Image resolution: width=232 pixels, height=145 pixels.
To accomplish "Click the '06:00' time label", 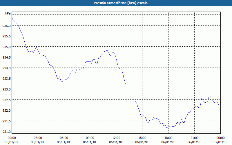I will (x=64, y=138).
